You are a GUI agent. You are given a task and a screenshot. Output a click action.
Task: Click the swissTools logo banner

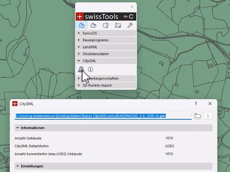point(106,17)
